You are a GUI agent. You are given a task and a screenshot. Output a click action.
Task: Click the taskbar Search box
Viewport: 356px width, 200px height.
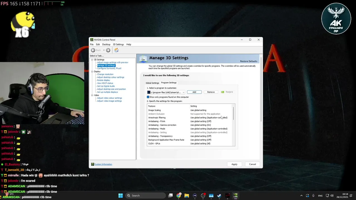coord(145,196)
